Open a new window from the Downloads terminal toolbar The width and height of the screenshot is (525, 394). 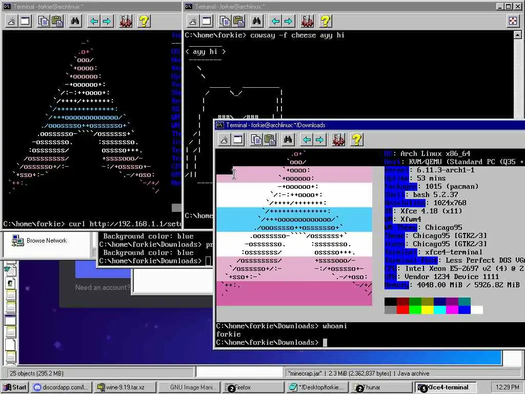[238, 140]
